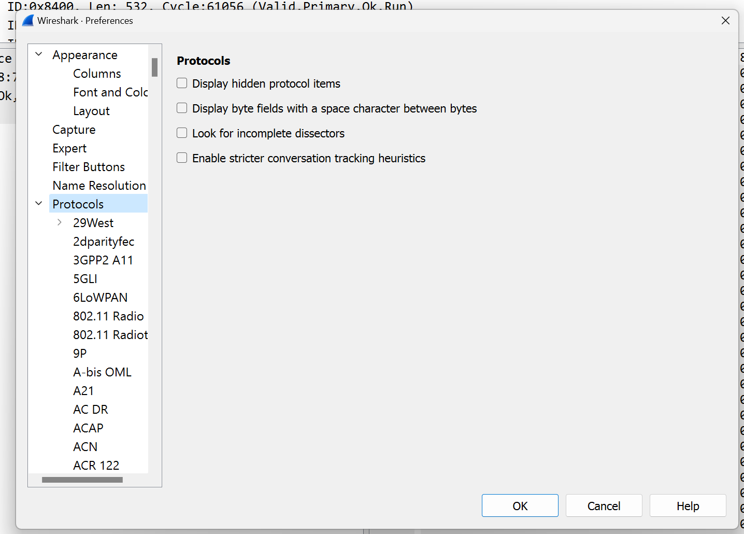Select the 802.11 Radiotap protocol
744x534 pixels.
(110, 335)
